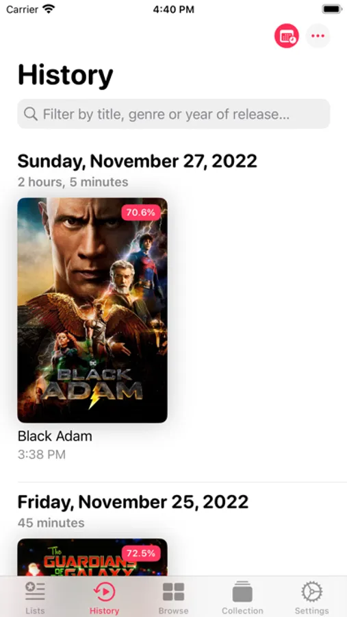The width and height of the screenshot is (347, 617).
Task: Select the Lists tab icon
Action: 35,592
